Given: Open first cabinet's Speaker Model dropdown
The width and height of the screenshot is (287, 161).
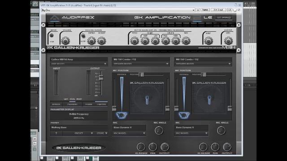Looking at the screenshot, I should 141,64.
